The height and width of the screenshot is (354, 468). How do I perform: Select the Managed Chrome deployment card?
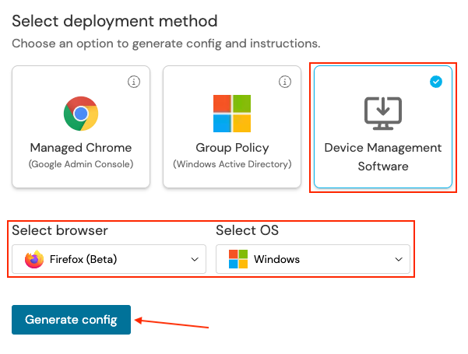(x=81, y=127)
